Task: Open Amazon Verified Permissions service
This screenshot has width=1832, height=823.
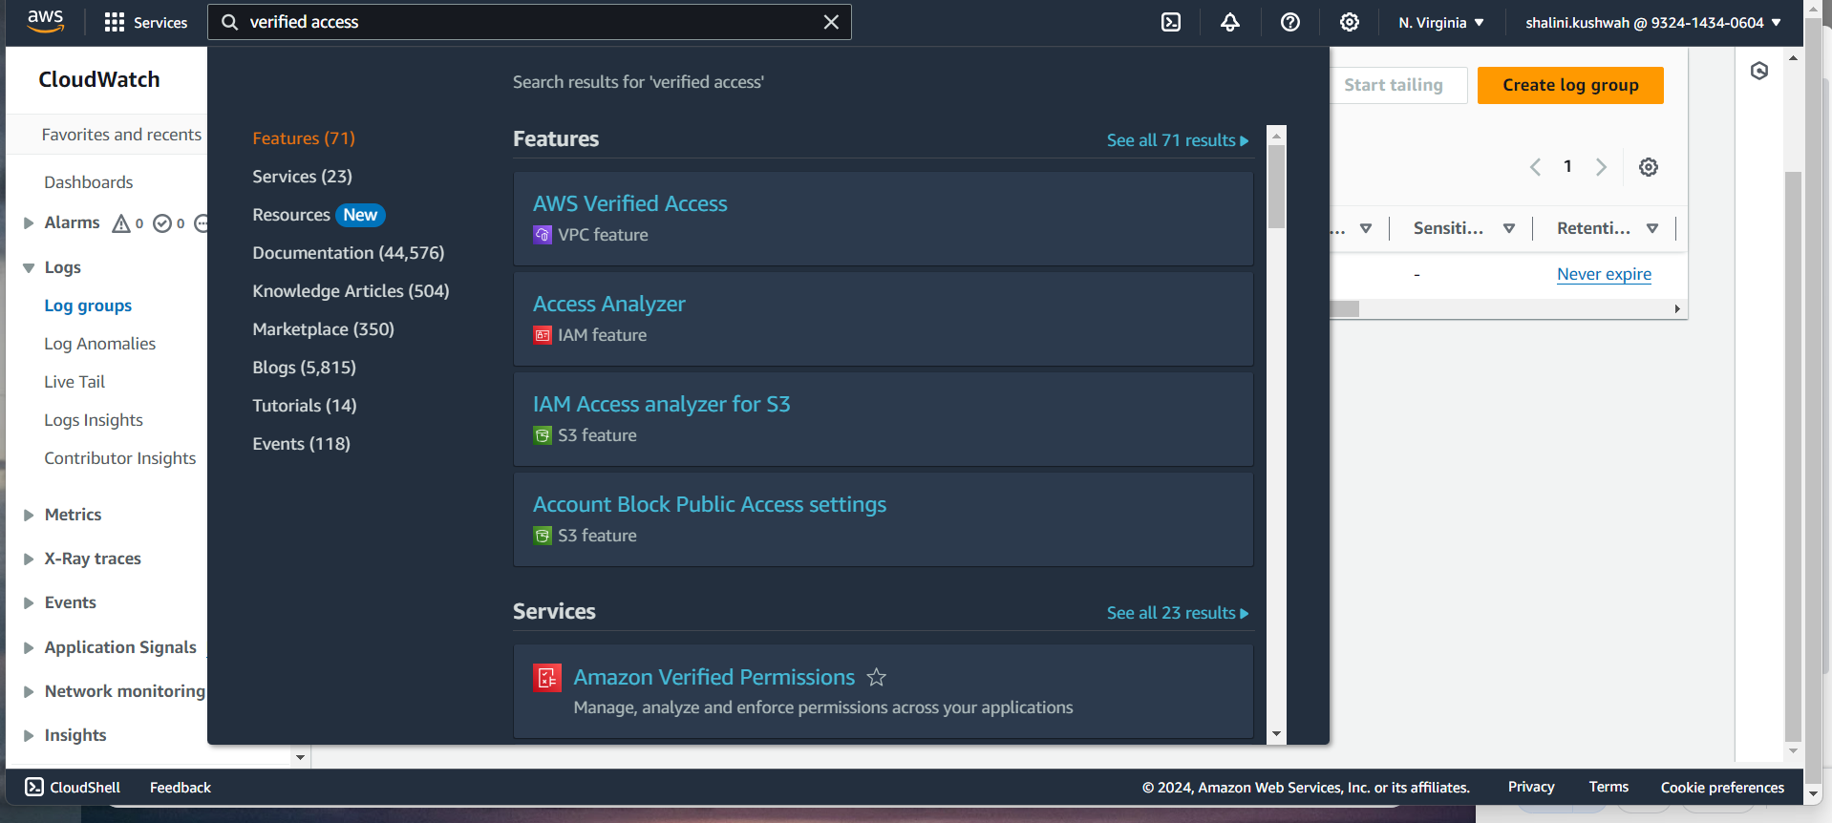Action: point(714,677)
